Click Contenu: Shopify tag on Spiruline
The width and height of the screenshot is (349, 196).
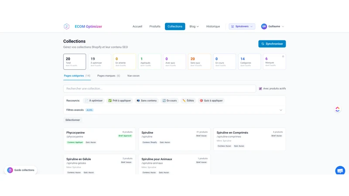click(x=150, y=142)
